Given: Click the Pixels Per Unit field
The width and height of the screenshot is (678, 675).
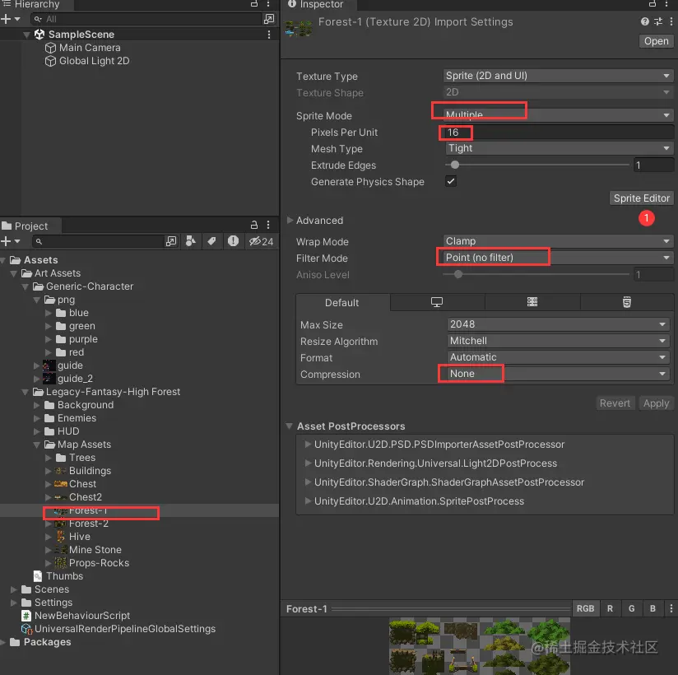Looking at the screenshot, I should click(558, 133).
